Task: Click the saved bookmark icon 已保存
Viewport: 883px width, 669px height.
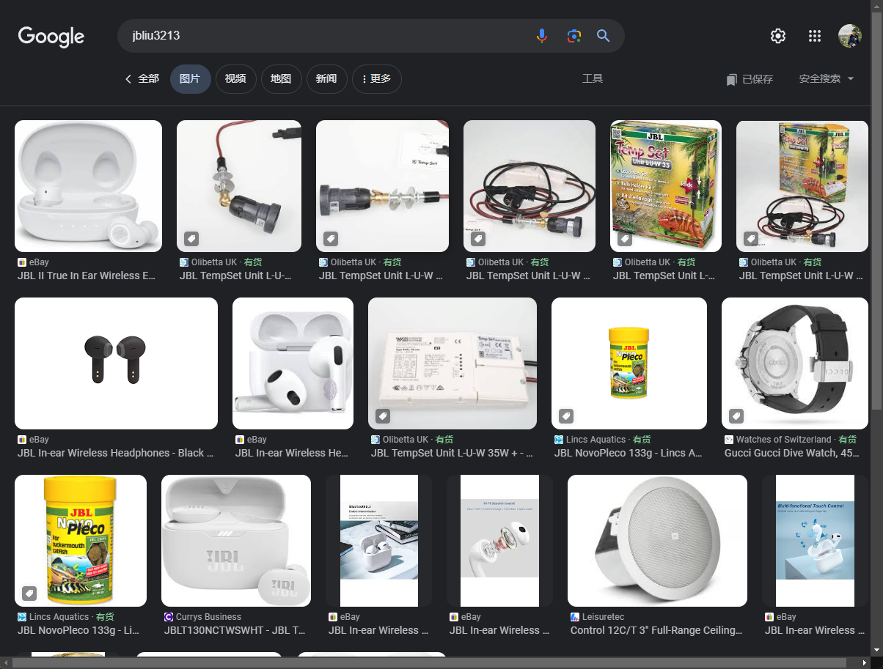Action: [x=731, y=79]
